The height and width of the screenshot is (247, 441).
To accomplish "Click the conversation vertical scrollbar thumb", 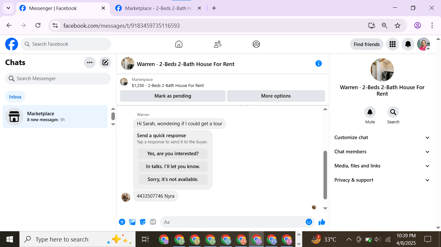I will (x=325, y=175).
